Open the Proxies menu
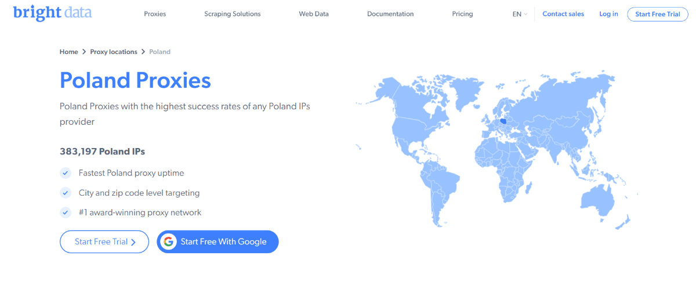 [155, 14]
